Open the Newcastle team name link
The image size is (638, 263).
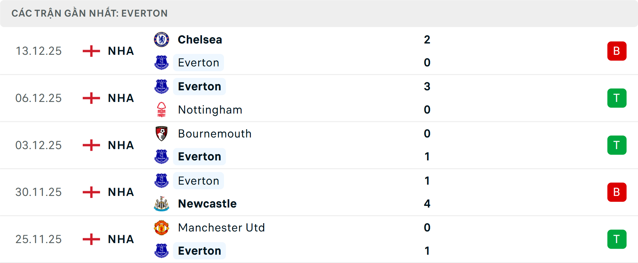click(x=207, y=204)
